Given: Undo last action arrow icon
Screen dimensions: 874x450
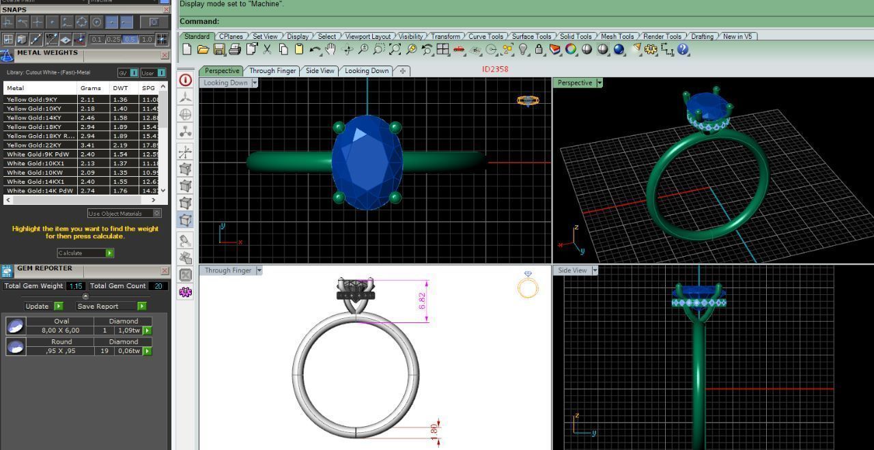Looking at the screenshot, I should pos(315,49).
